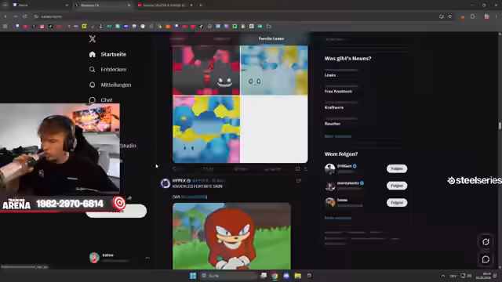The image size is (502, 282).
Task: Follow moreplants with Folgen button
Action: pos(397,186)
